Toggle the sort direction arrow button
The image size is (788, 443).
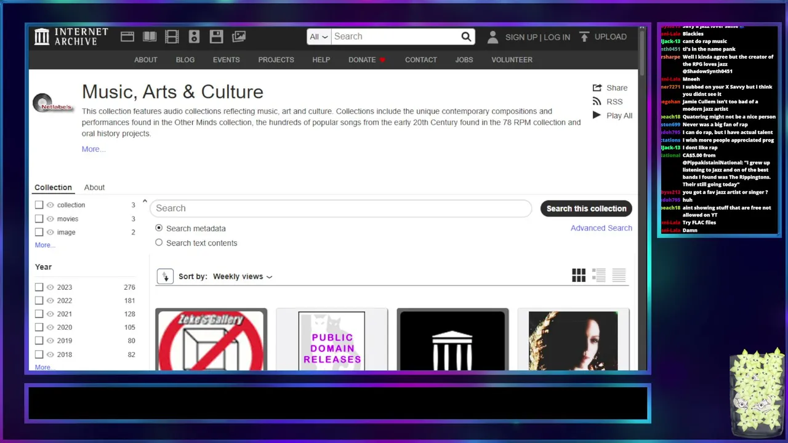pyautogui.click(x=165, y=277)
